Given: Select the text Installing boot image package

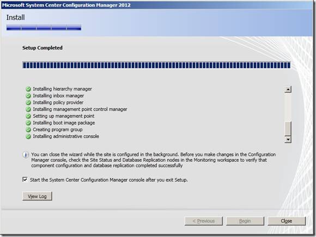Looking at the screenshot, I should click(x=64, y=123).
